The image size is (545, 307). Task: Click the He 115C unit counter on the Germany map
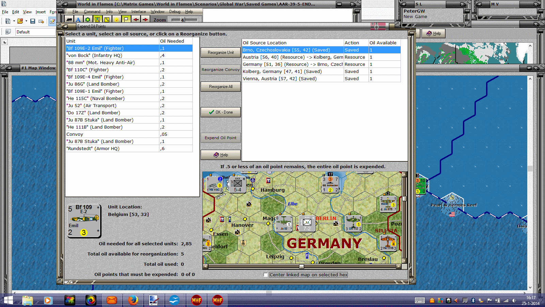(x=215, y=184)
